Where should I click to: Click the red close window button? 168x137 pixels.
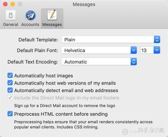(5, 4)
